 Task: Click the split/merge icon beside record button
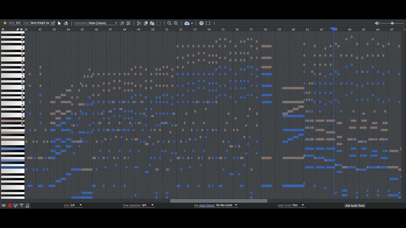(x=16, y=206)
